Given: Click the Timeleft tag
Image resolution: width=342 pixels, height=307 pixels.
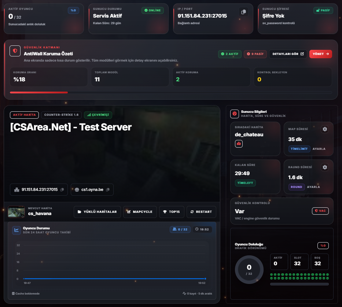Looking at the screenshot, I should [x=245, y=183].
